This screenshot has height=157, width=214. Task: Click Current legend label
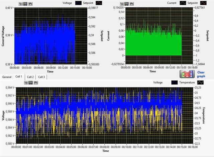(172, 3)
